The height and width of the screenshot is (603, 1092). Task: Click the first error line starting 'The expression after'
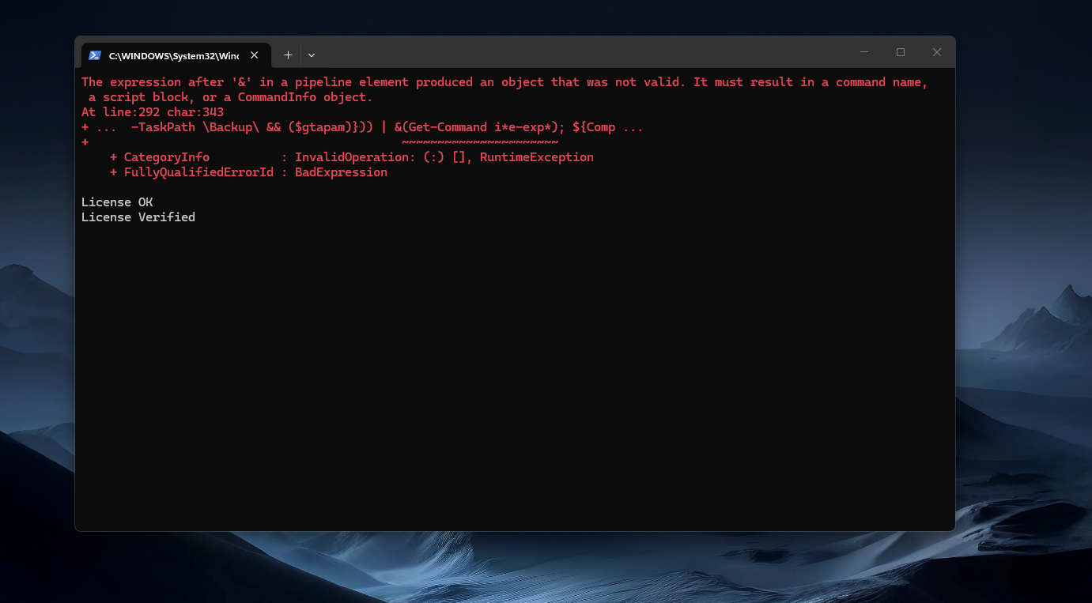(504, 82)
